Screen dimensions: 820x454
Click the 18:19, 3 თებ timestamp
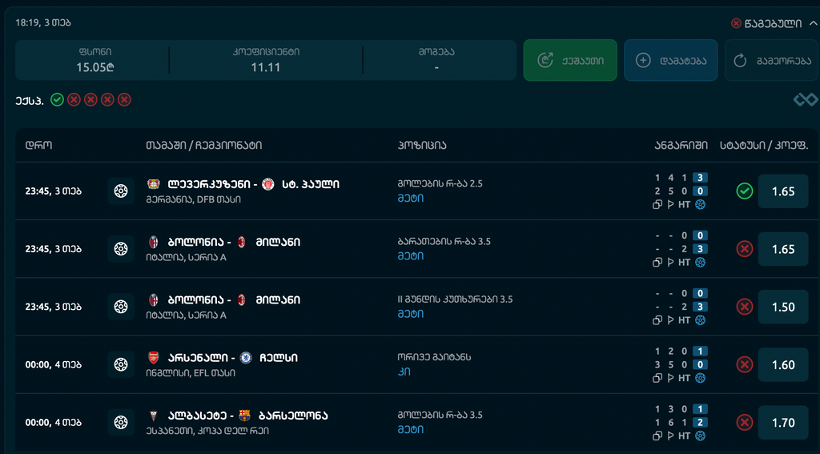coord(43,23)
